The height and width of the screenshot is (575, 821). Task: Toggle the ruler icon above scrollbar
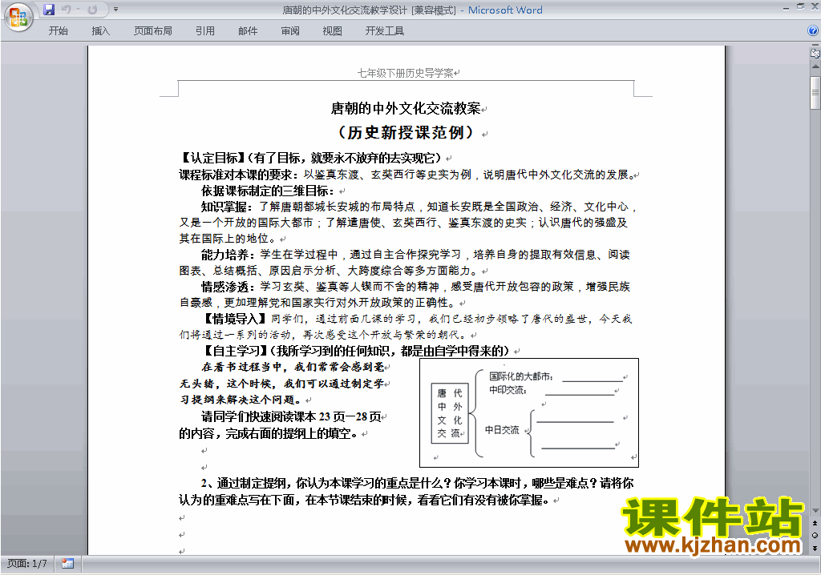tap(815, 53)
